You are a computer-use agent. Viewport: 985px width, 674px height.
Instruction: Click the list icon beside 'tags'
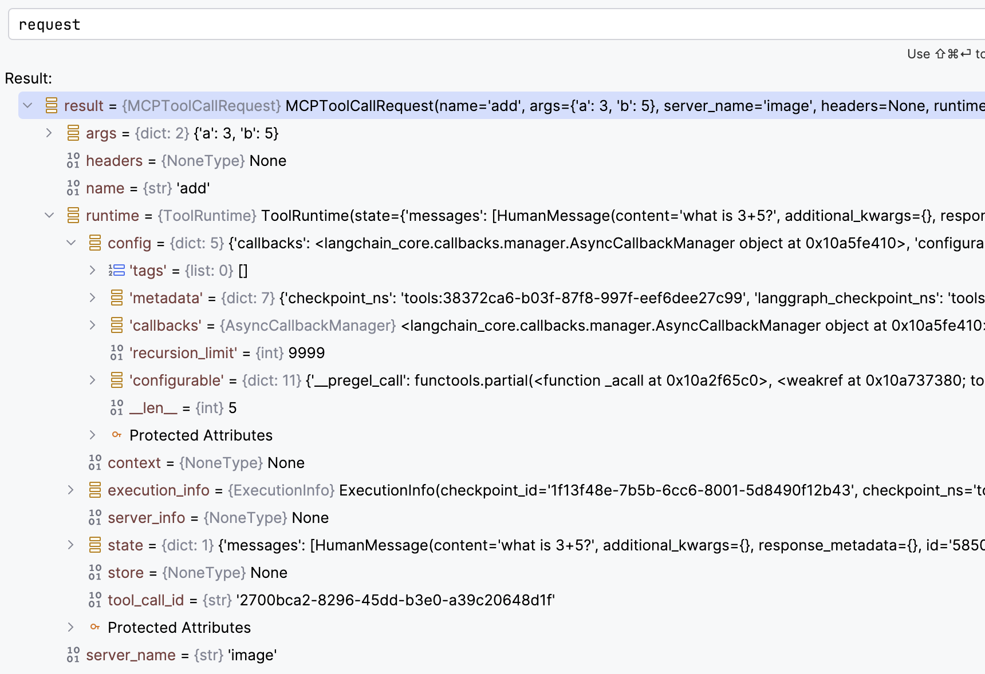(x=117, y=271)
